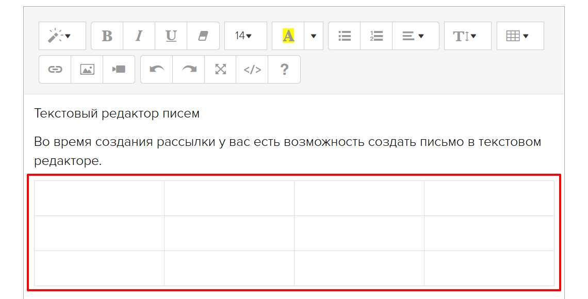Undo the last edit
Viewport: 588px width, 299px height.
pos(157,70)
